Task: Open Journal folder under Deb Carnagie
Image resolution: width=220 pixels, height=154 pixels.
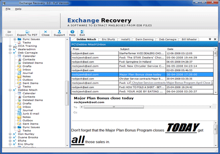Action: (x=28, y=73)
